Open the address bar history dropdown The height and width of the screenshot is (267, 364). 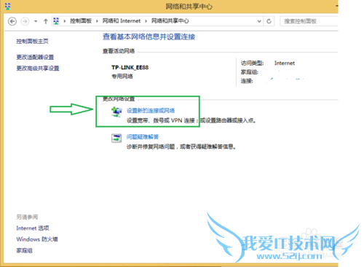point(259,21)
